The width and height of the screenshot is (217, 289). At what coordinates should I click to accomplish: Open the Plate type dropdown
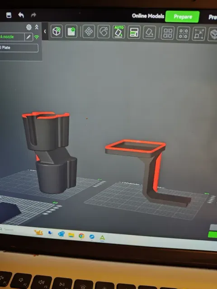click(x=19, y=48)
